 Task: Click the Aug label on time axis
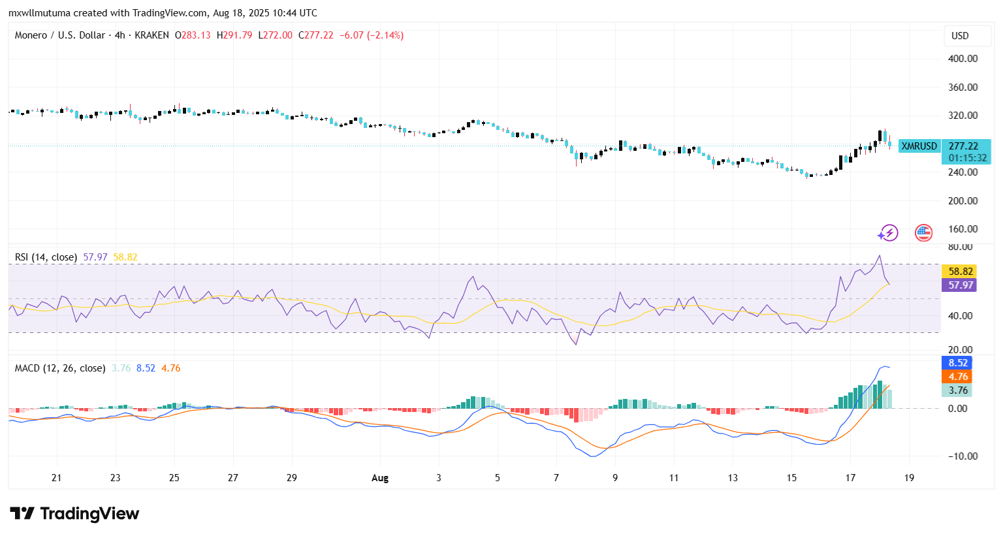(380, 478)
